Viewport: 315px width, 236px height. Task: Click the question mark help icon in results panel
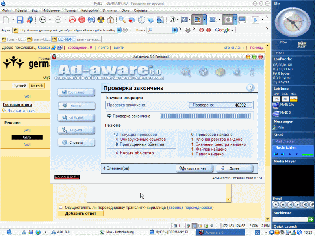pos(250,88)
